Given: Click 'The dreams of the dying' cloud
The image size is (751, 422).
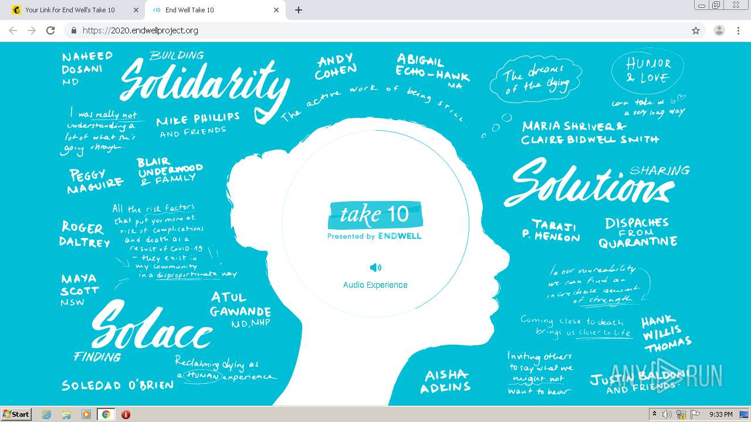Looking at the screenshot, I should (536, 80).
